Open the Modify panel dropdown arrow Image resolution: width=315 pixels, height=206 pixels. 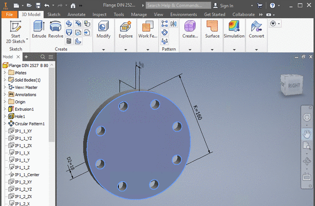pos(103,49)
